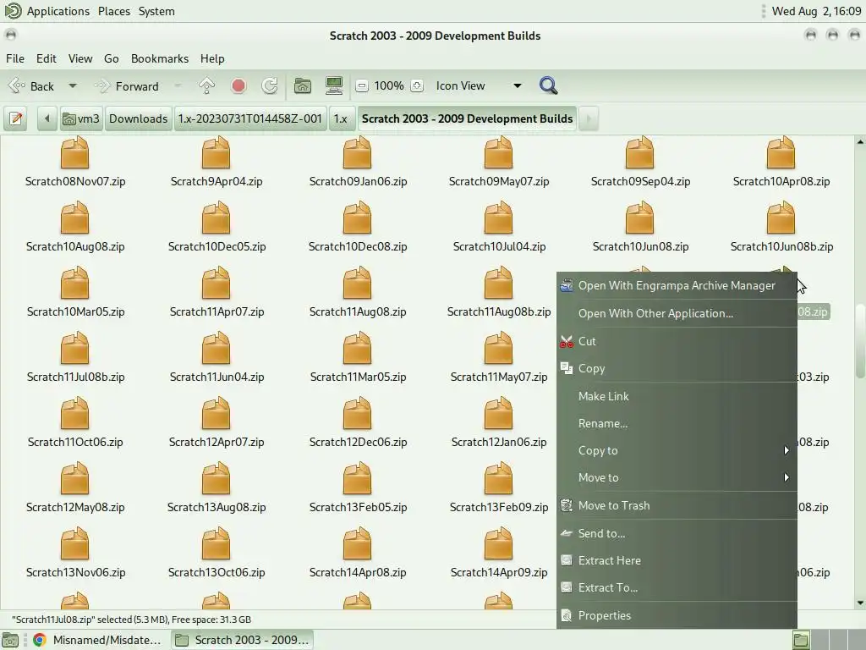Open the View menu
The image size is (866, 650).
pos(80,58)
